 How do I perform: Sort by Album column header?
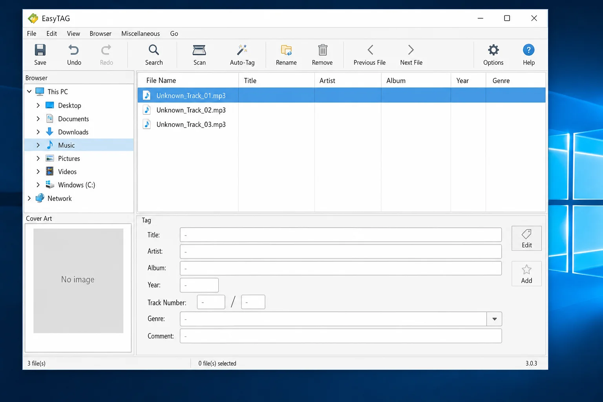pyautogui.click(x=416, y=80)
